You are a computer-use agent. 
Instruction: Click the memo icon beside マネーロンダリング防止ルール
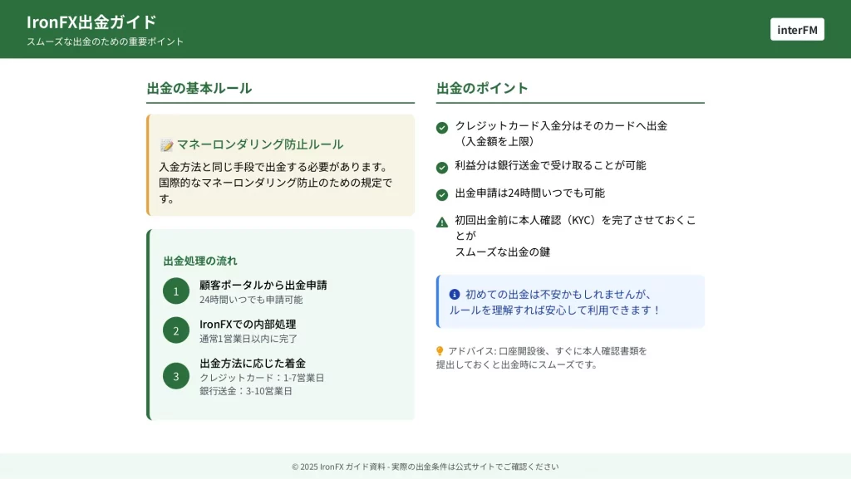pyautogui.click(x=166, y=144)
